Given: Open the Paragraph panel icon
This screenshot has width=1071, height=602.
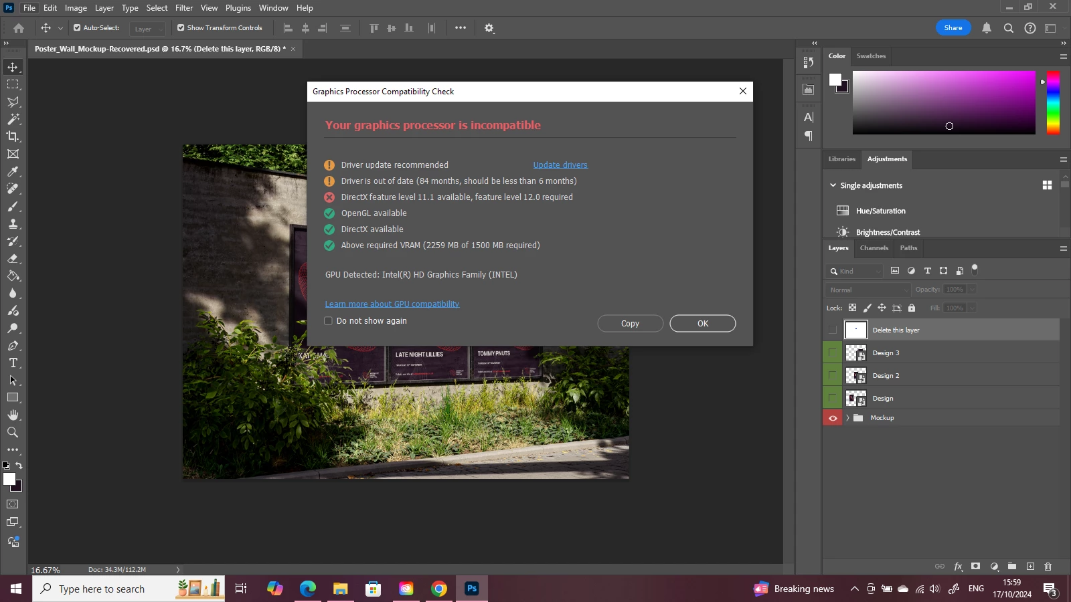Looking at the screenshot, I should 809,136.
